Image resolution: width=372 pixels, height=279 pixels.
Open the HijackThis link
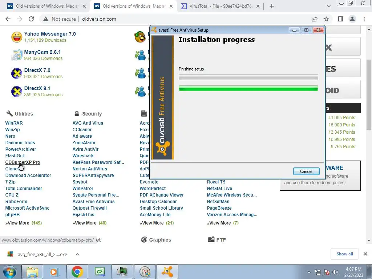tap(83, 214)
